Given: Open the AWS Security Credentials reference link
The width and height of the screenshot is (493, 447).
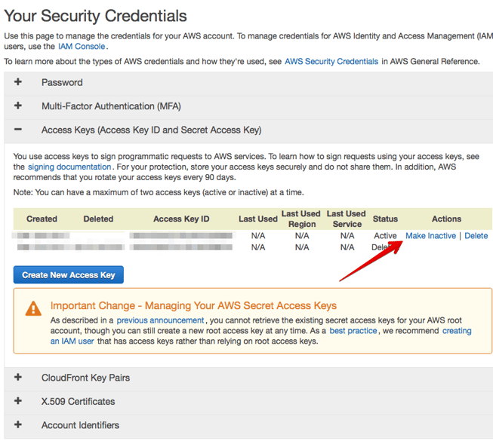Looking at the screenshot, I should [331, 61].
